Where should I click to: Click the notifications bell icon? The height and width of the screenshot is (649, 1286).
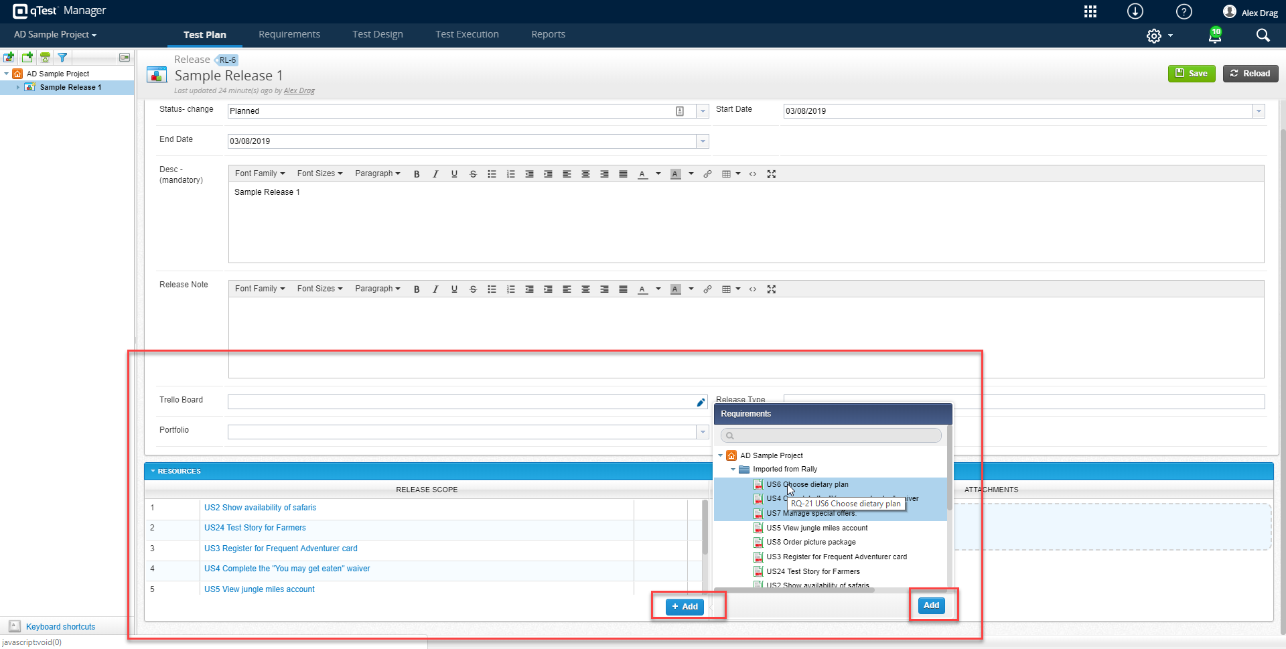click(x=1214, y=35)
